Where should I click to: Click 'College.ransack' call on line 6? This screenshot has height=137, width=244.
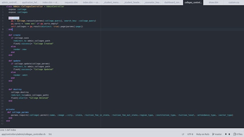click(26, 21)
